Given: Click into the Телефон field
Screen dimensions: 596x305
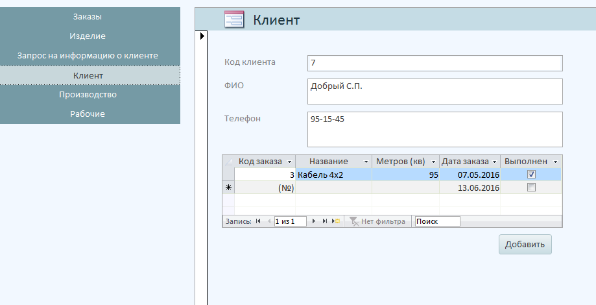Looking at the screenshot, I should (x=435, y=129).
